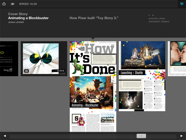The height and width of the screenshot is (140, 186).
Task: Click the slideshow media icon above tags
Action: (153, 15)
